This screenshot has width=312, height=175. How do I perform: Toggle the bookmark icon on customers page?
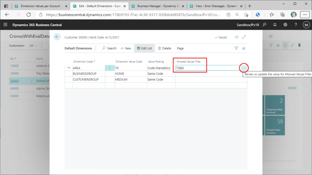[x=299, y=45]
